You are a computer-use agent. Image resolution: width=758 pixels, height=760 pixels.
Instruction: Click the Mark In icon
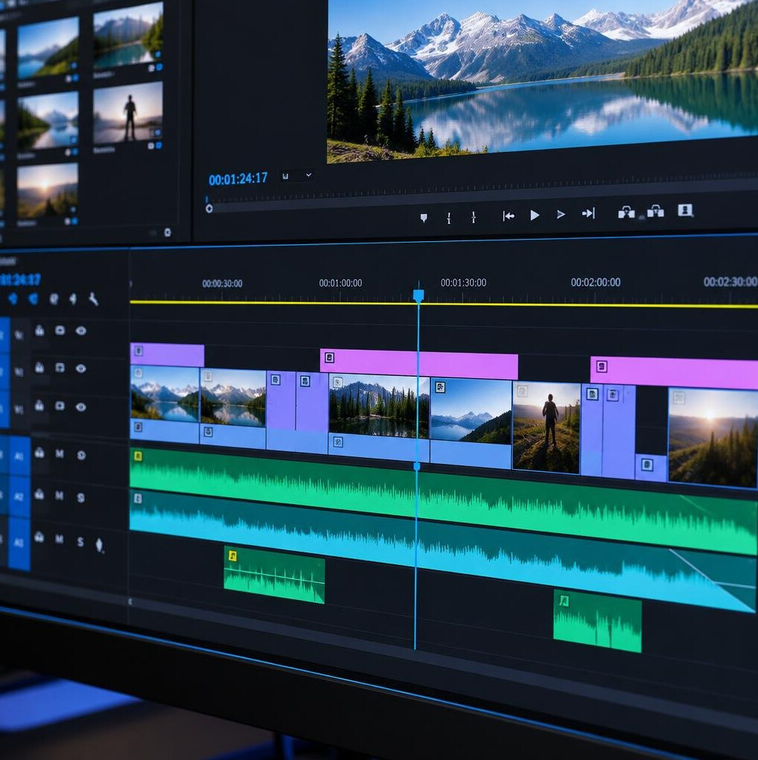click(449, 217)
